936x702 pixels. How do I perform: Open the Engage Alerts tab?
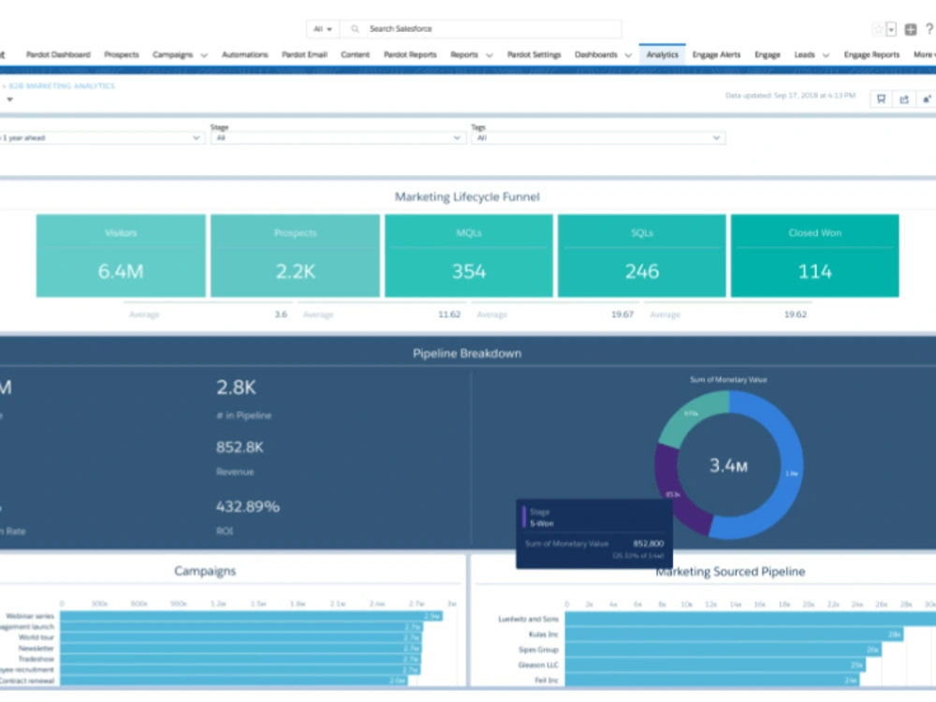pos(716,54)
